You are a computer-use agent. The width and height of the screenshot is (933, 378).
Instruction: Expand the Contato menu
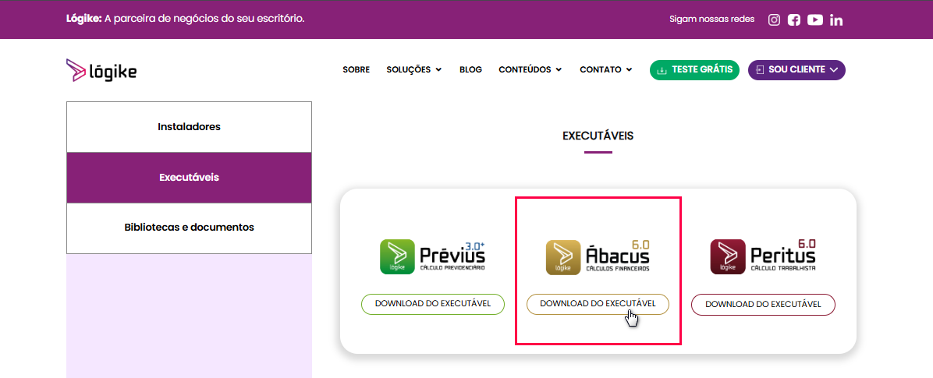pyautogui.click(x=605, y=69)
